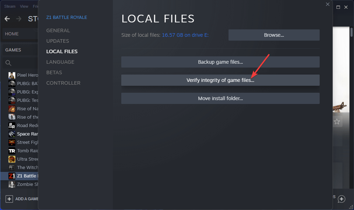Screen dimensions: 354x210
Task: Click the Rise of Nations game icon
Action: [12, 109]
